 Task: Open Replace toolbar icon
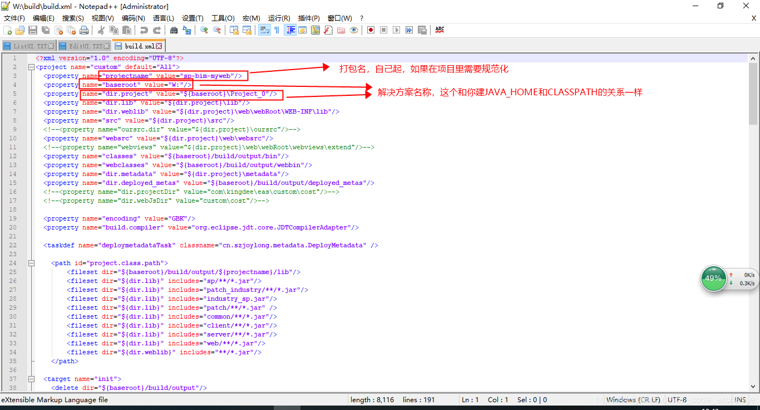pos(187,30)
